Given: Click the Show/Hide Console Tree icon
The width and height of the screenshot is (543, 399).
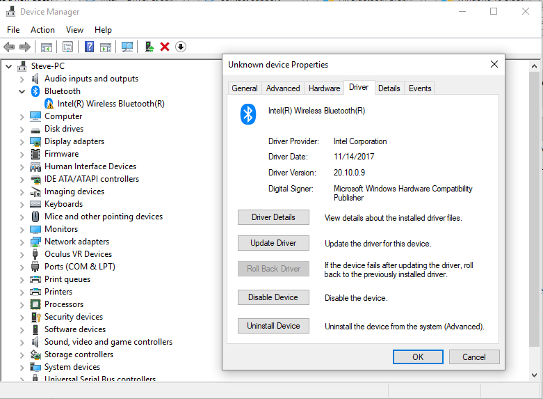Looking at the screenshot, I should [47, 47].
